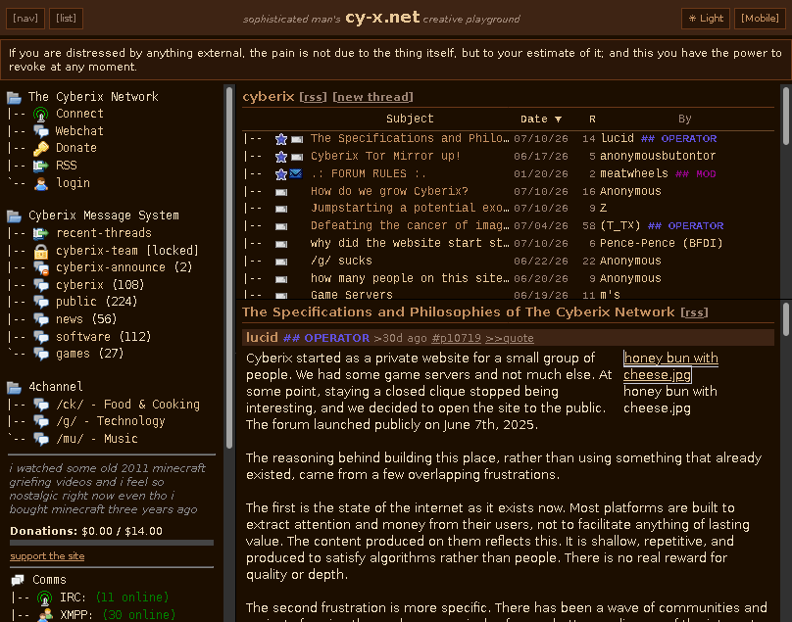Screen dimensions: 792x622
Task: Click the >>quote link on lucid's post
Action: [510, 338]
